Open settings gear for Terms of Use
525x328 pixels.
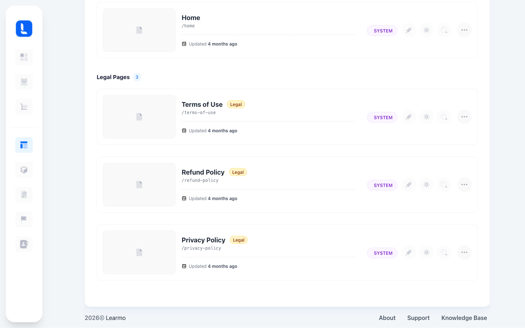[x=427, y=117]
